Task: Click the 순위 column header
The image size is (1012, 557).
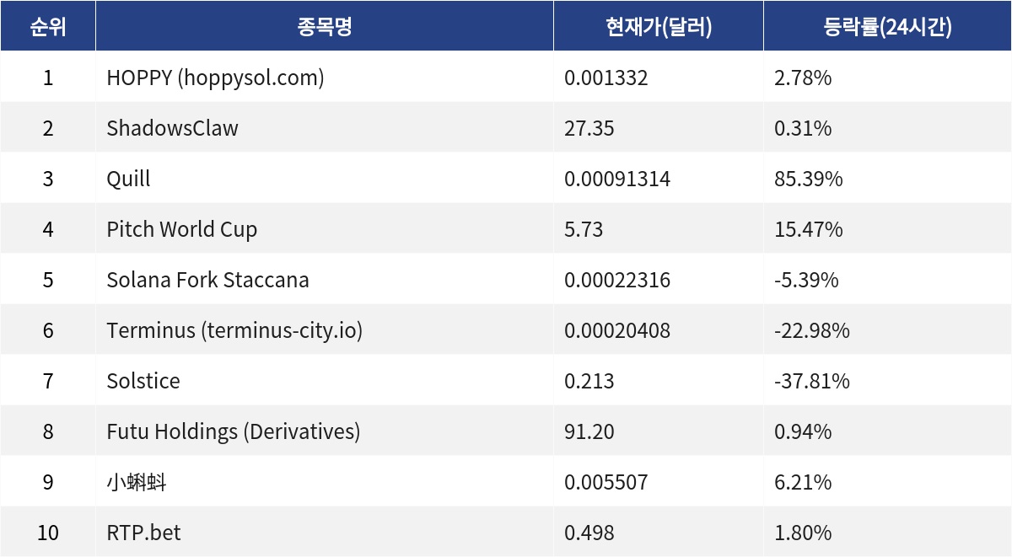Action: tap(47, 27)
